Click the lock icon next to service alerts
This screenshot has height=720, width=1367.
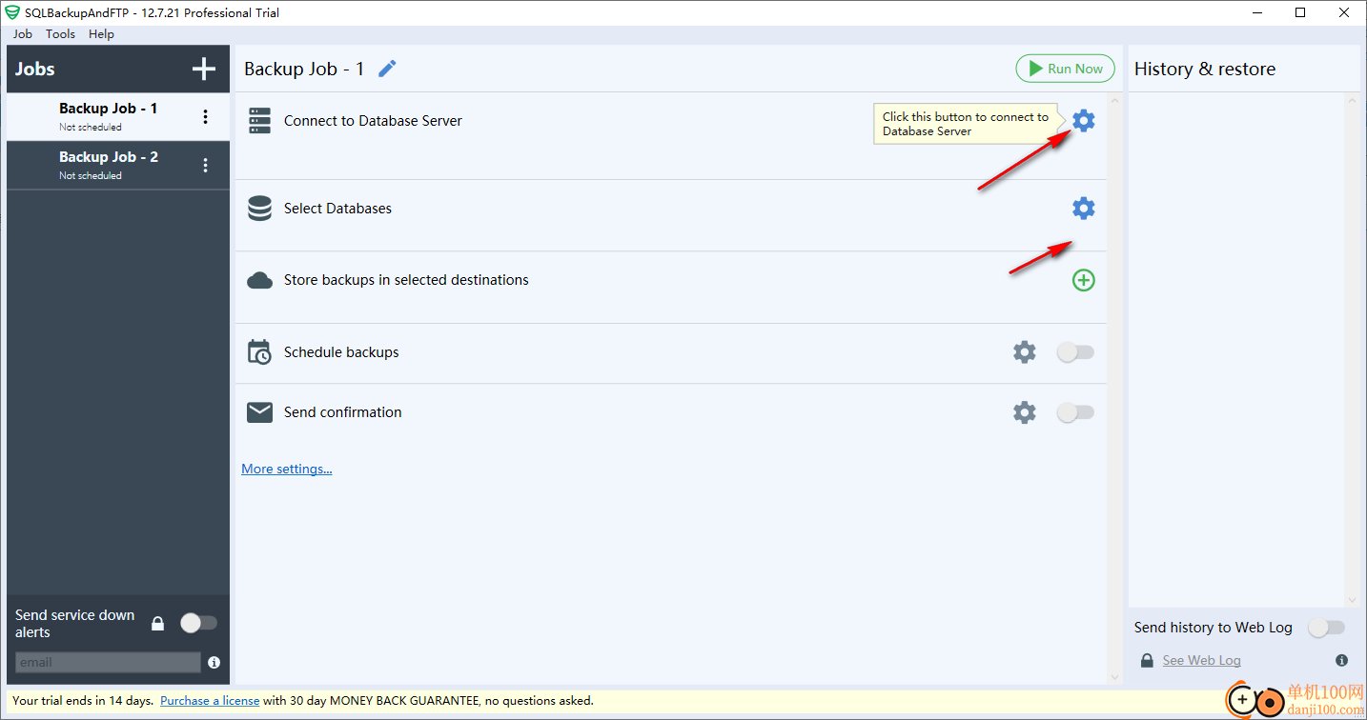click(x=158, y=624)
